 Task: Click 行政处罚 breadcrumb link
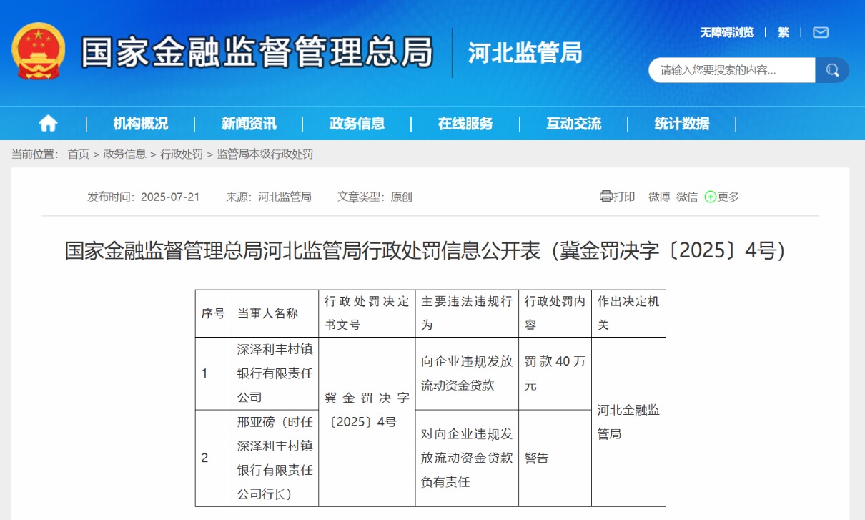pyautogui.click(x=182, y=154)
